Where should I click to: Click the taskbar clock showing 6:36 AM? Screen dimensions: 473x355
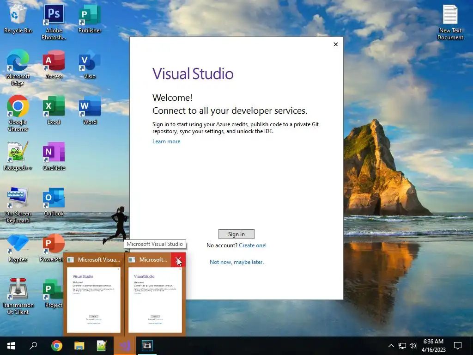click(x=433, y=346)
